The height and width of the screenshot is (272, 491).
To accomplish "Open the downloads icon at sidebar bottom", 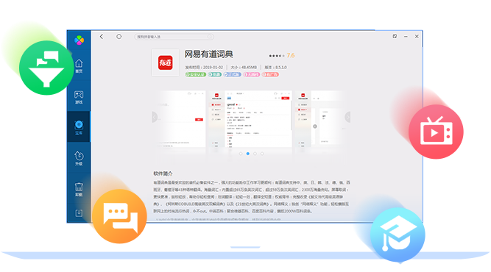I will [79, 213].
